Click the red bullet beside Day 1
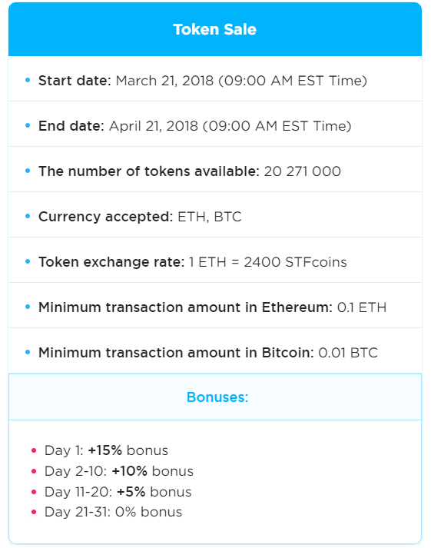This screenshot has height=548, width=431. pos(34,450)
